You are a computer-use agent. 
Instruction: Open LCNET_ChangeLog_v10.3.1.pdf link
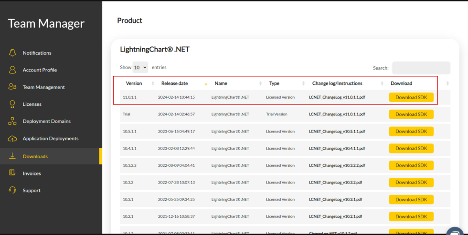[335, 199]
